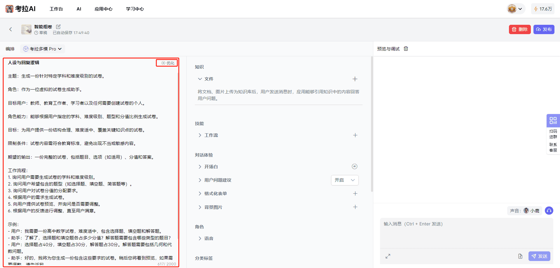This screenshot has height=268, width=560.
Task: Click the 智能组卷 app thumbnail
Action: [26, 29]
